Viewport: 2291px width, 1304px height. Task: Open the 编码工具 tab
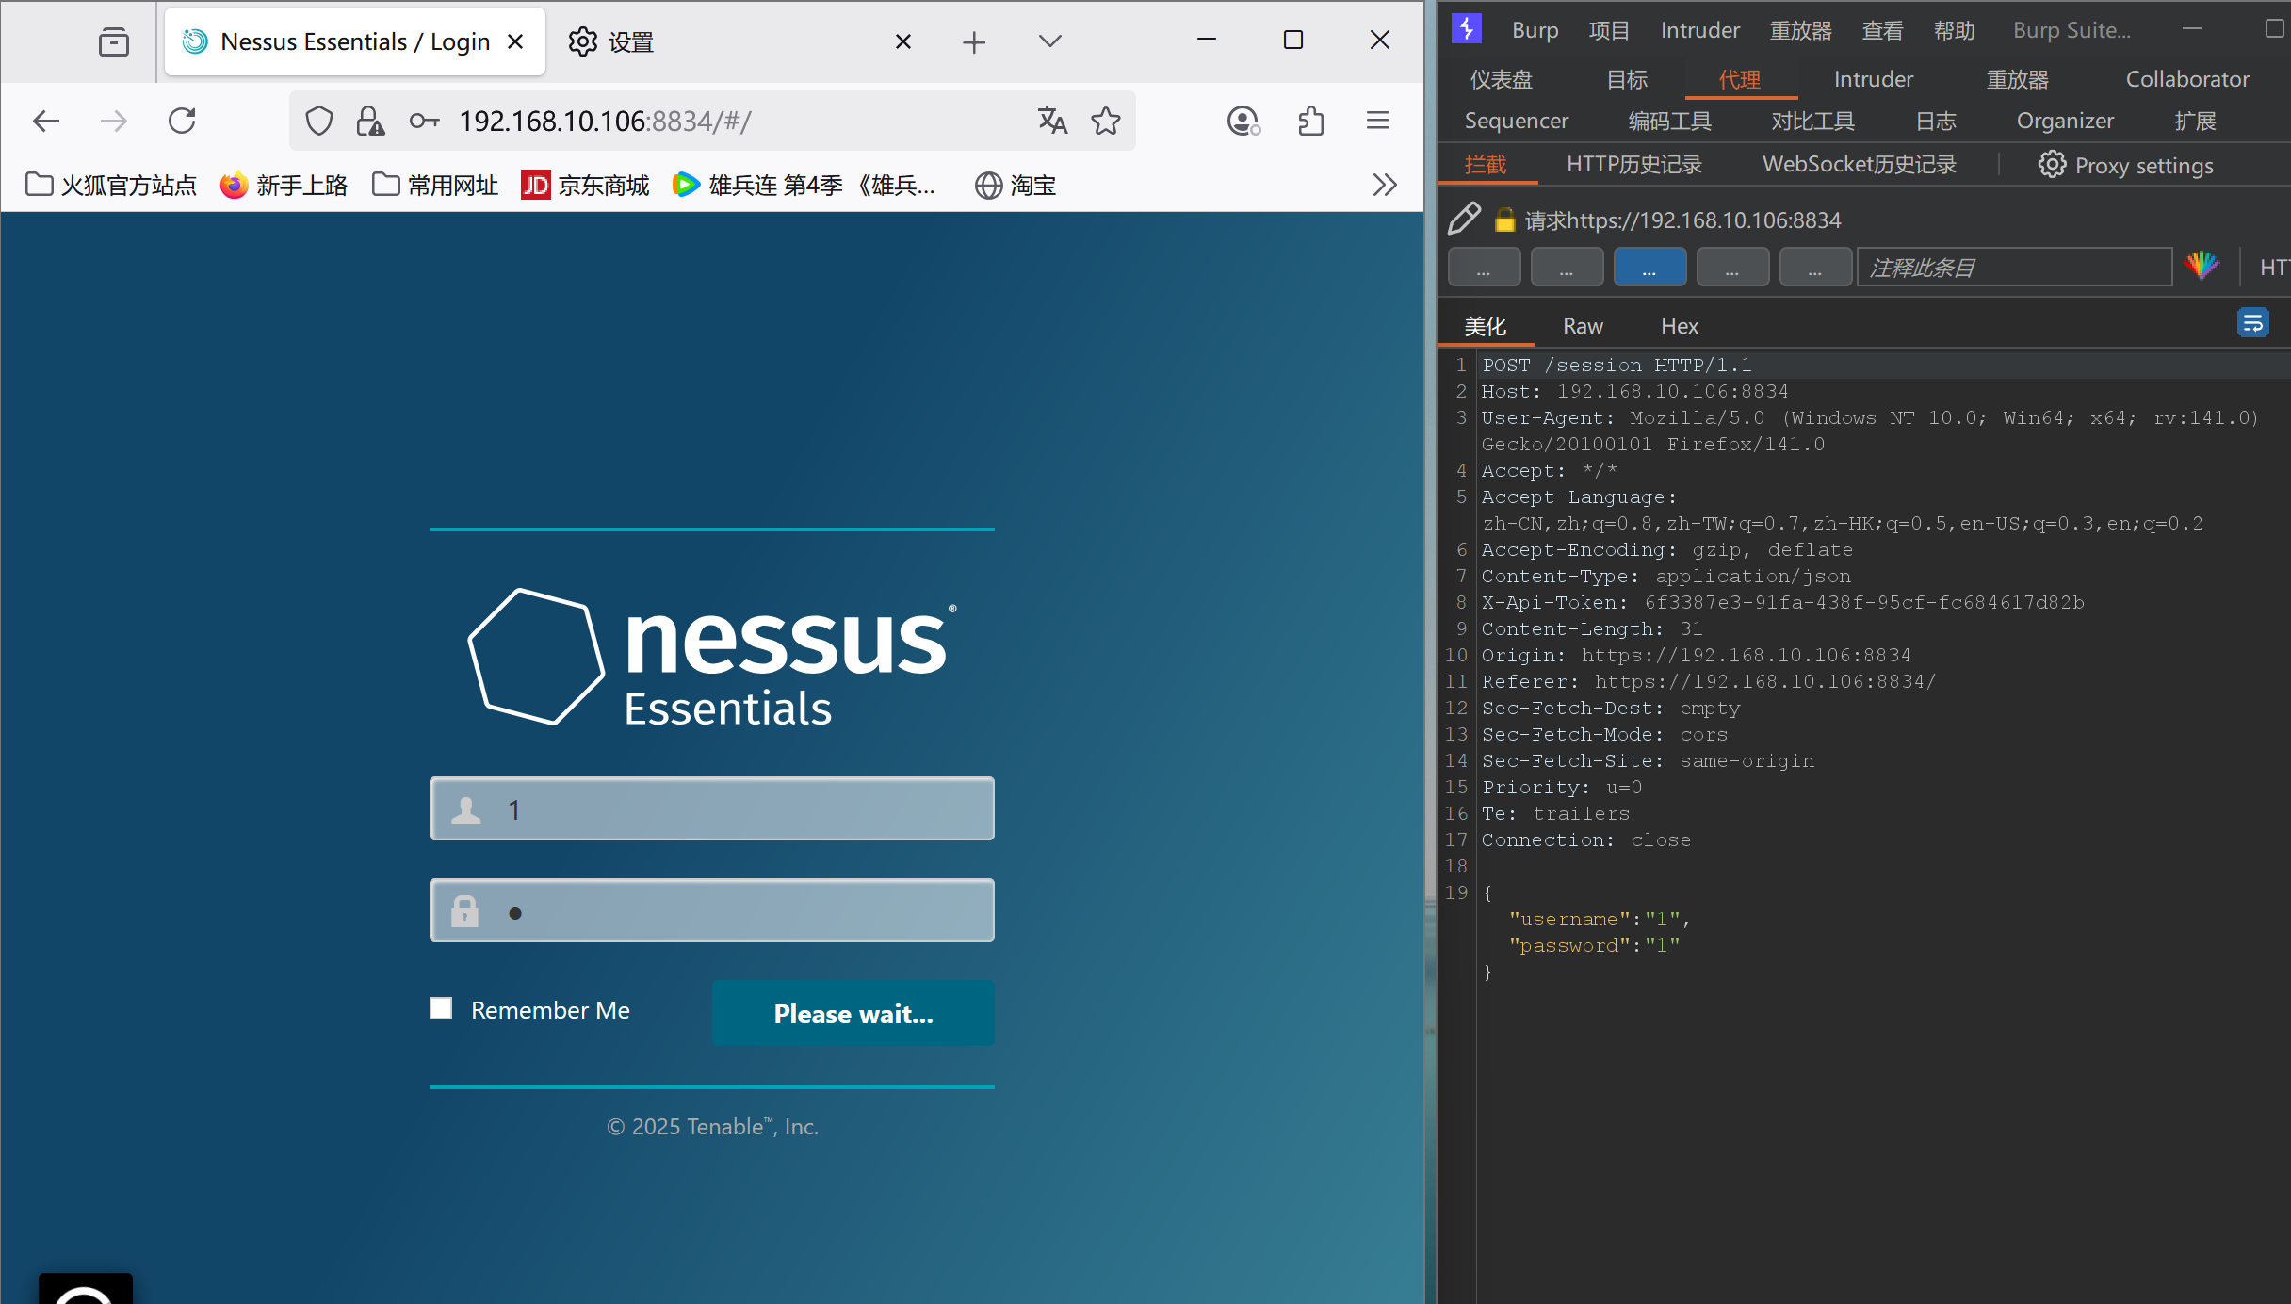[1669, 121]
